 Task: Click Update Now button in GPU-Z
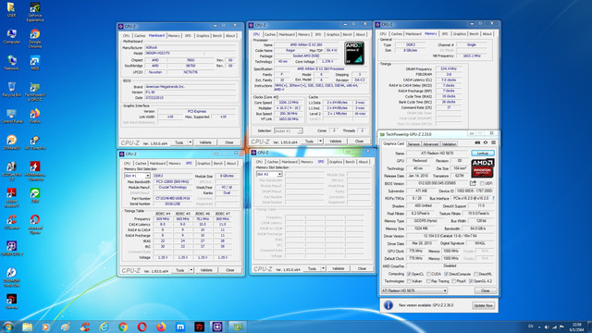coord(483,305)
